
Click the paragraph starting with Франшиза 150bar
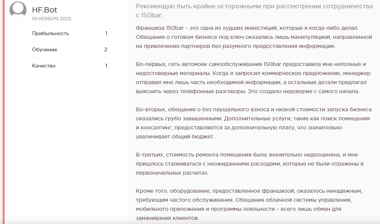point(254,37)
